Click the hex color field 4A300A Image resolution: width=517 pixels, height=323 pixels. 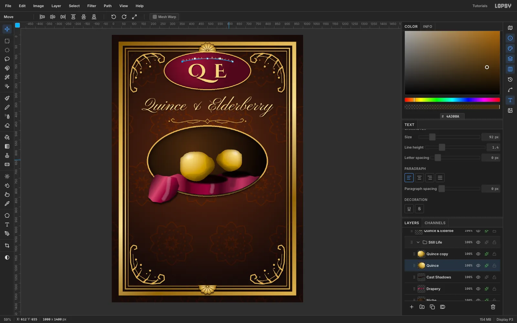(452, 116)
